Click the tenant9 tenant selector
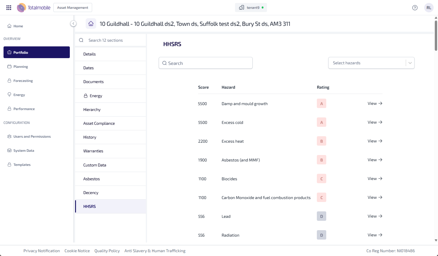The width and height of the screenshot is (438, 256). pyautogui.click(x=251, y=8)
